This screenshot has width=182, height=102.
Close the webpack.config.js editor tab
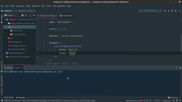pyautogui.click(x=57, y=16)
